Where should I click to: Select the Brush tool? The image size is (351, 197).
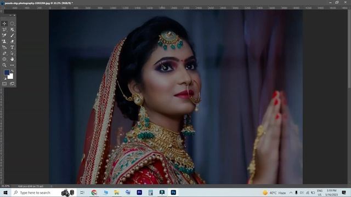[12, 35]
